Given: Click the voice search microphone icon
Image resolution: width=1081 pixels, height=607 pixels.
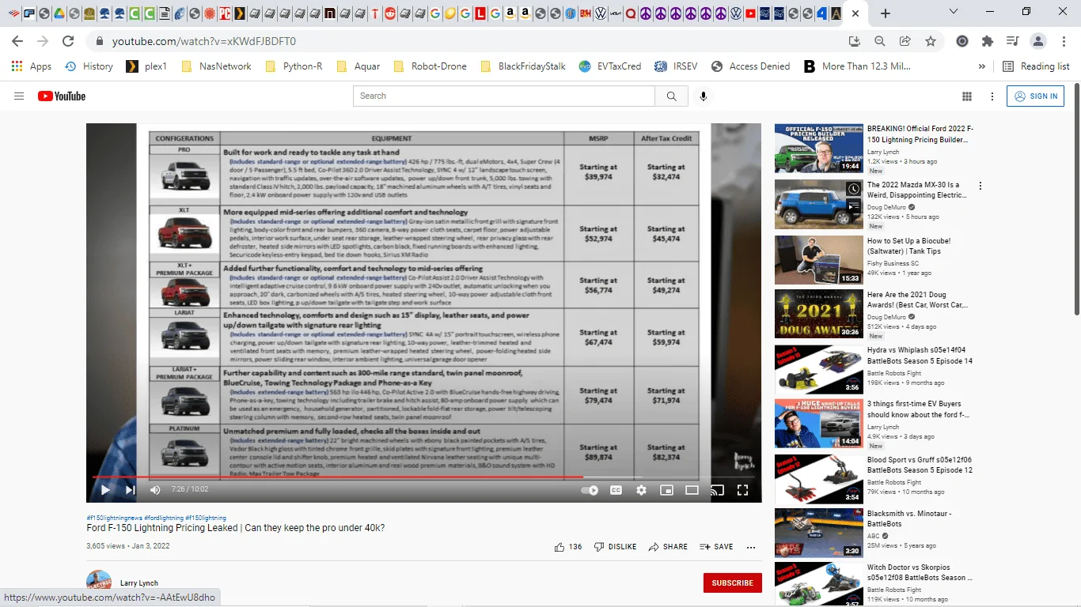Looking at the screenshot, I should pos(703,96).
